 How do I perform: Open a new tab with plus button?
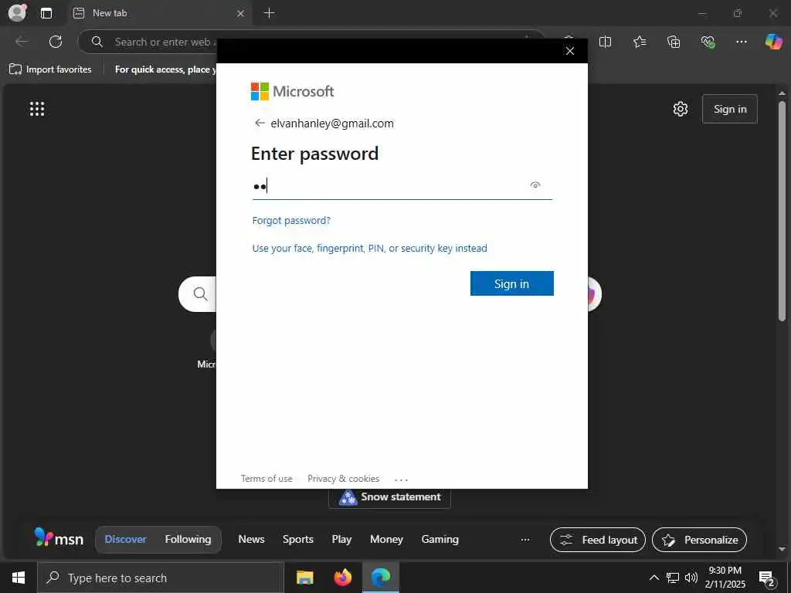[x=270, y=12]
